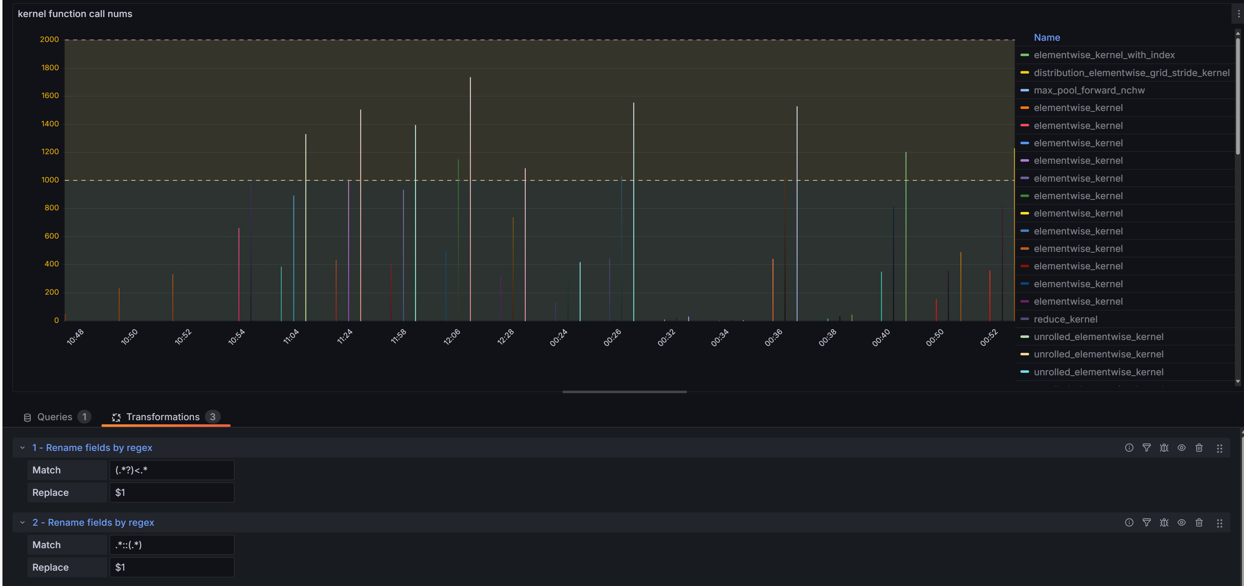Delete transformation 2 with trash icon
This screenshot has height=586, width=1244.
1199,522
